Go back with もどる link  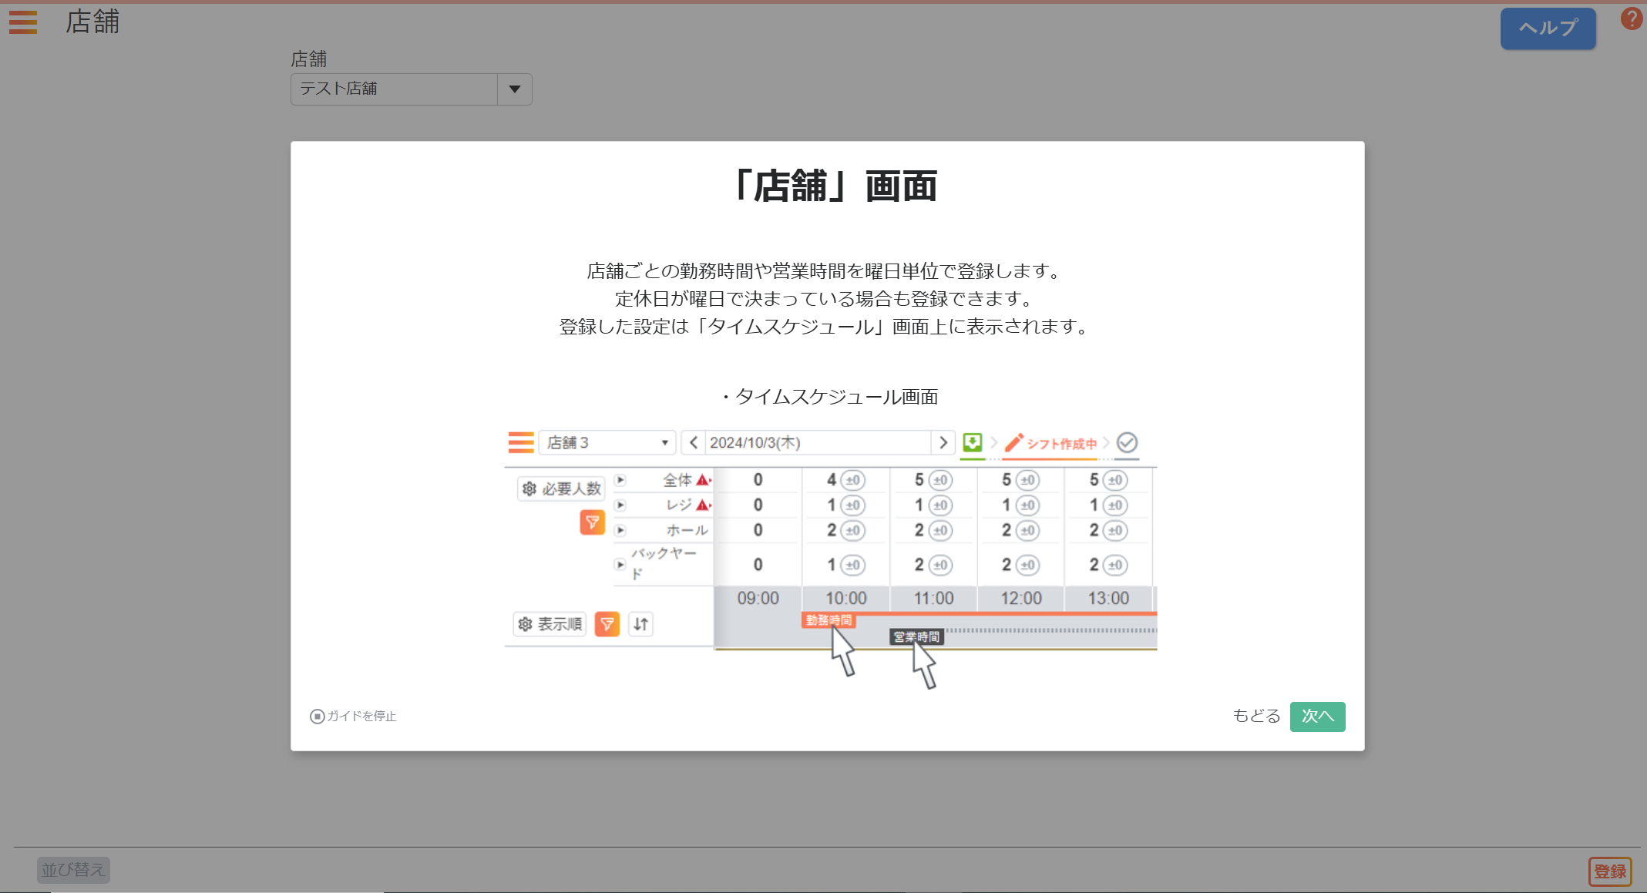(x=1255, y=716)
